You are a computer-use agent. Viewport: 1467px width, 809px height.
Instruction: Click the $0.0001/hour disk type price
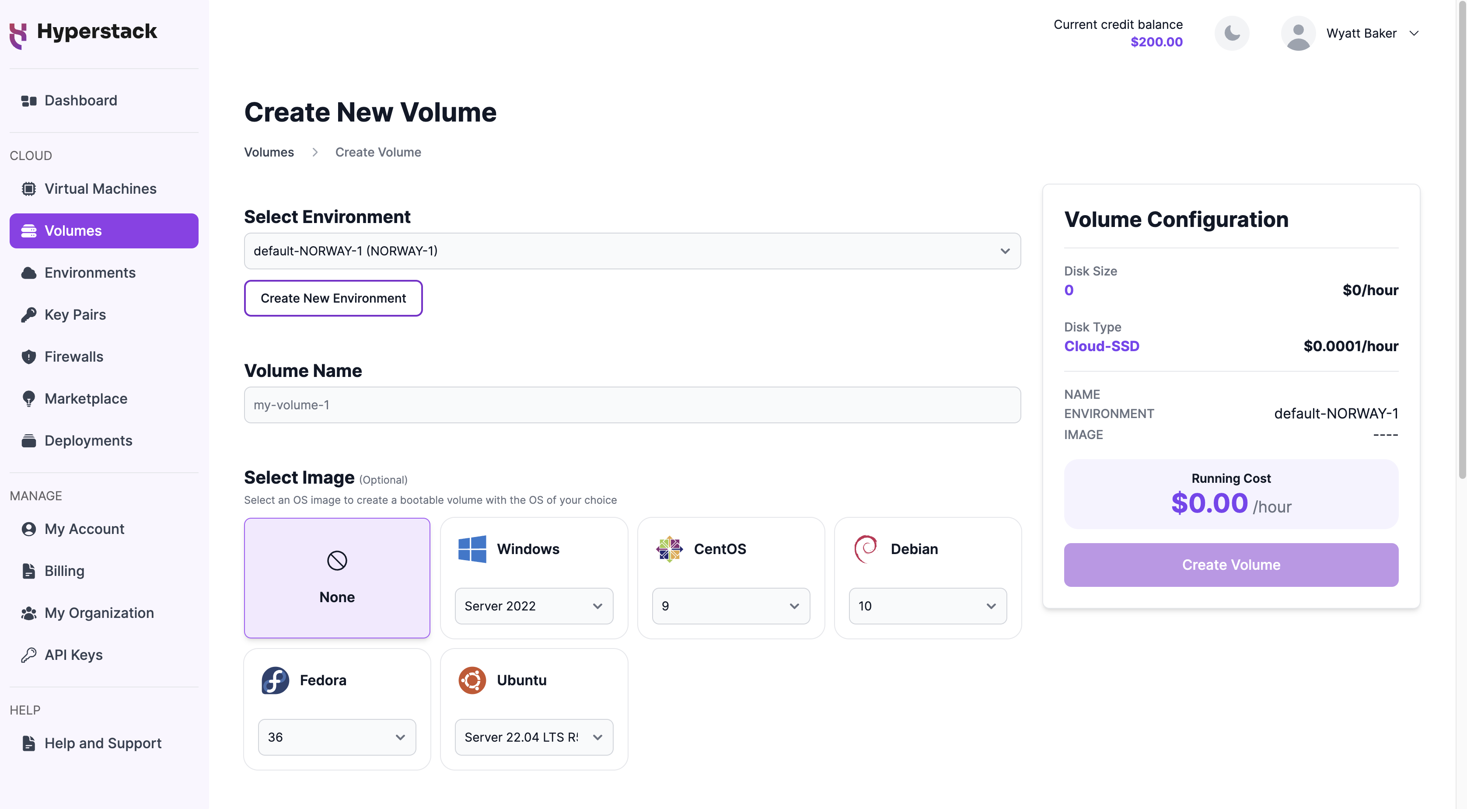pyautogui.click(x=1351, y=346)
